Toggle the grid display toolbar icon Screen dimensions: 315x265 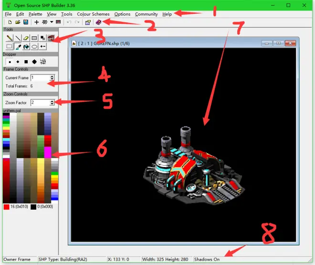44,22
